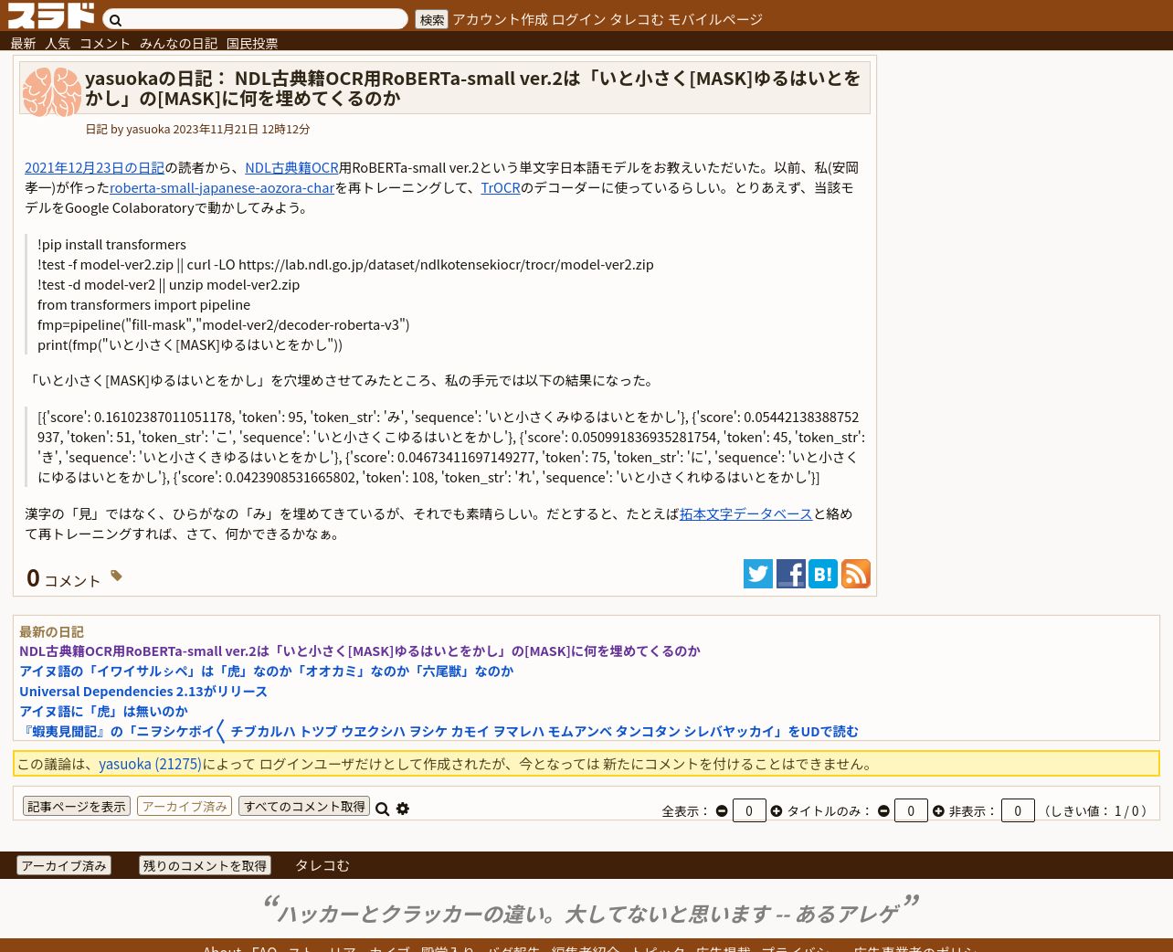1173x952 pixels.
Task: Increase the 全表示 threshold with the plus icon
Action: point(777,810)
